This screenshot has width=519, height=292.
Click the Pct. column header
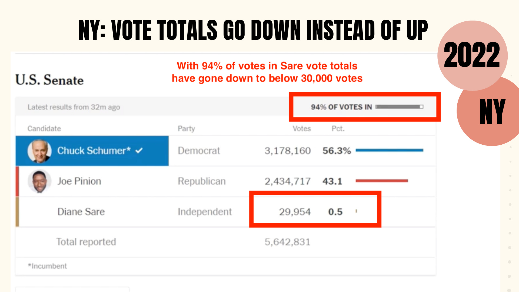[x=338, y=128]
